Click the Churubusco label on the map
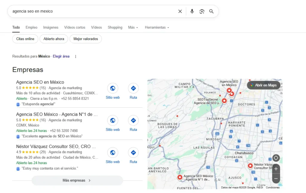The image size is (306, 193). (x=244, y=153)
